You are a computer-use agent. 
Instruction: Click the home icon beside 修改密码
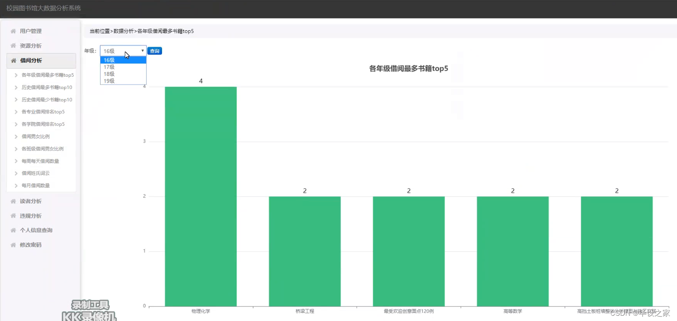[x=14, y=245]
